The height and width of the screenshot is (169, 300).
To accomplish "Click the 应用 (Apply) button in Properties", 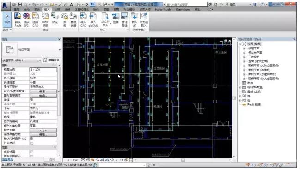I will point(52,159).
